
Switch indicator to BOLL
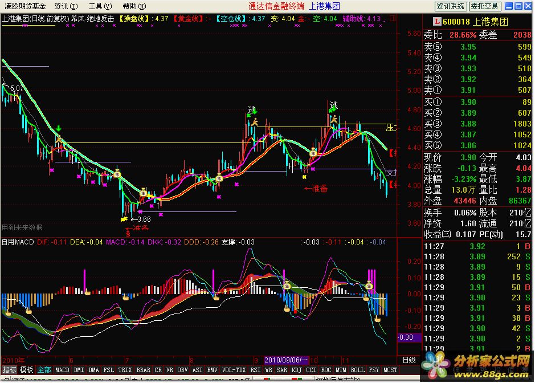point(358,370)
